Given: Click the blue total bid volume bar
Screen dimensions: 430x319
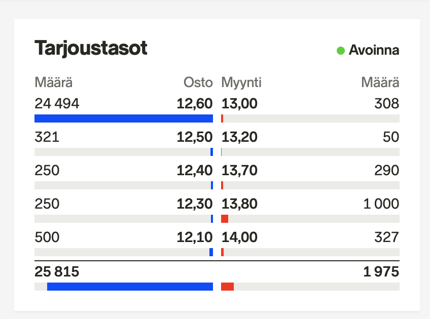Looking at the screenshot, I should click(x=130, y=287).
